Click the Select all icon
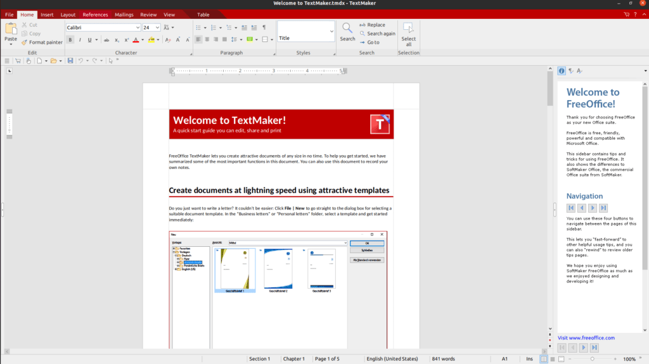This screenshot has width=649, height=364. [408, 28]
